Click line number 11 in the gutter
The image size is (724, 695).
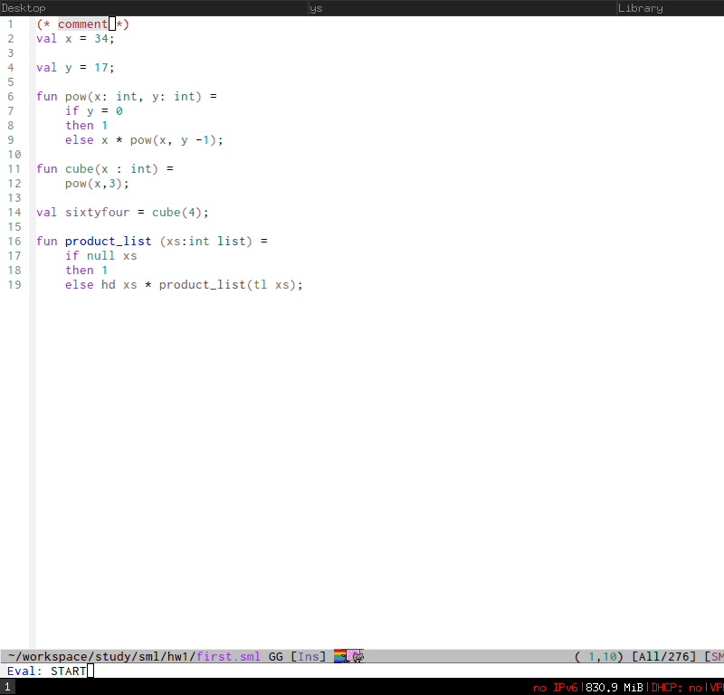click(x=14, y=168)
